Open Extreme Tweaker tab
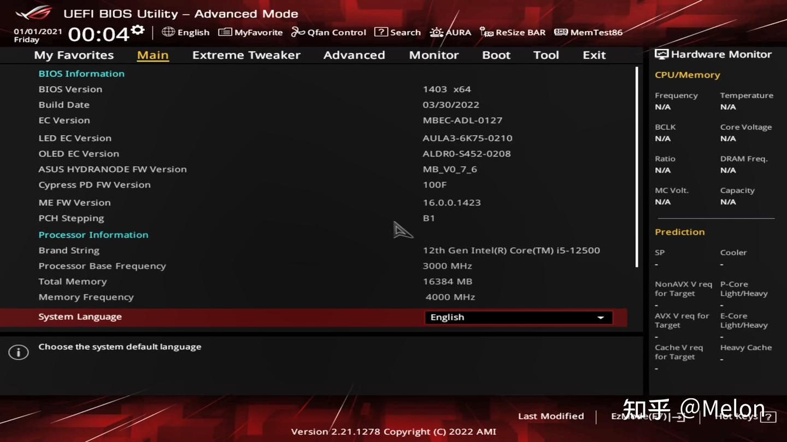 pyautogui.click(x=246, y=55)
